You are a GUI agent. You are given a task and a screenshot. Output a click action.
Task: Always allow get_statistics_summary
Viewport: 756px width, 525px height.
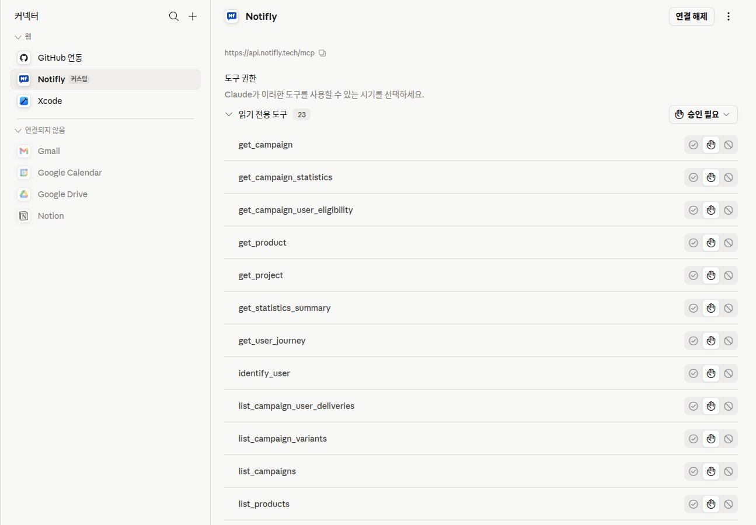(694, 308)
